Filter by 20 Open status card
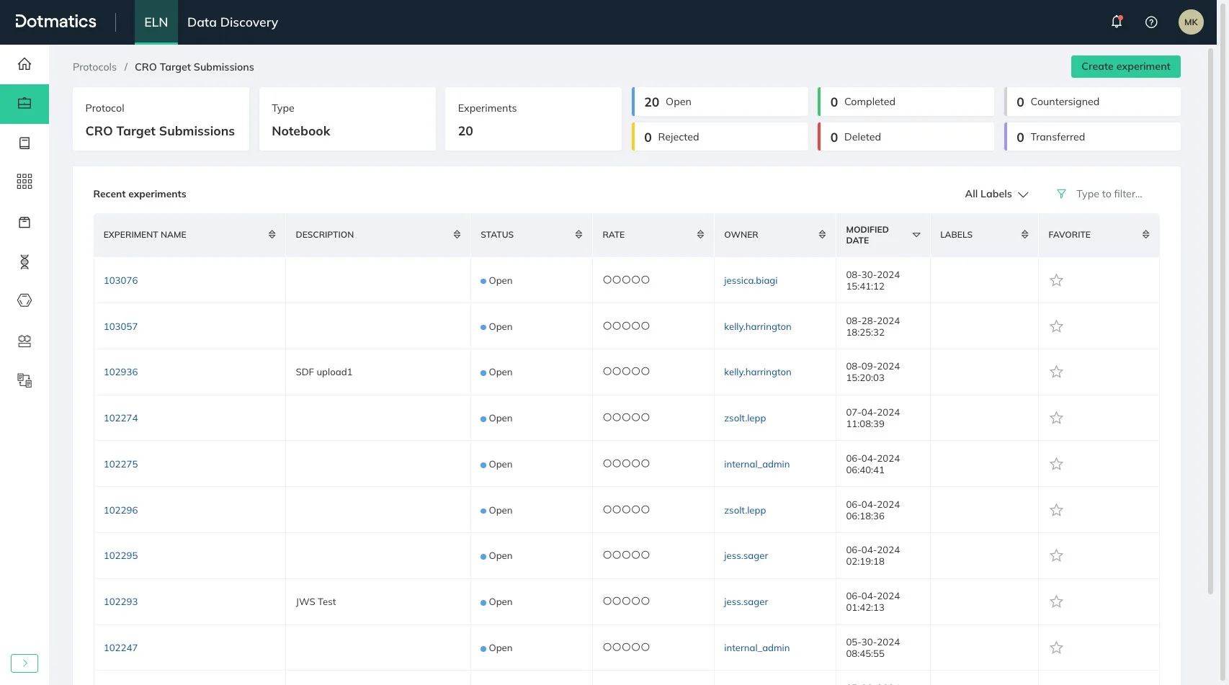 720,102
